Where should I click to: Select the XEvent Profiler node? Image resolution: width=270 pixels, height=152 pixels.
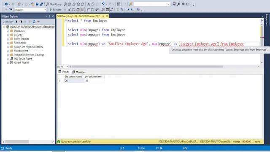click(x=22, y=63)
